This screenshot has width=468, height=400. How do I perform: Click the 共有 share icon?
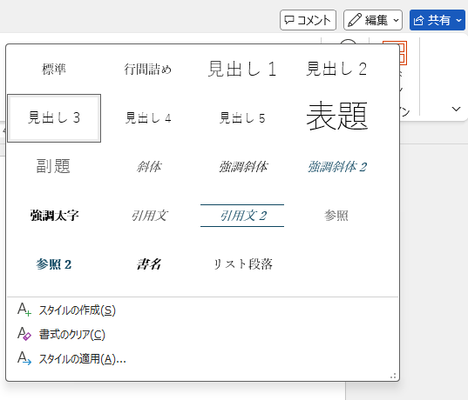tap(418, 21)
